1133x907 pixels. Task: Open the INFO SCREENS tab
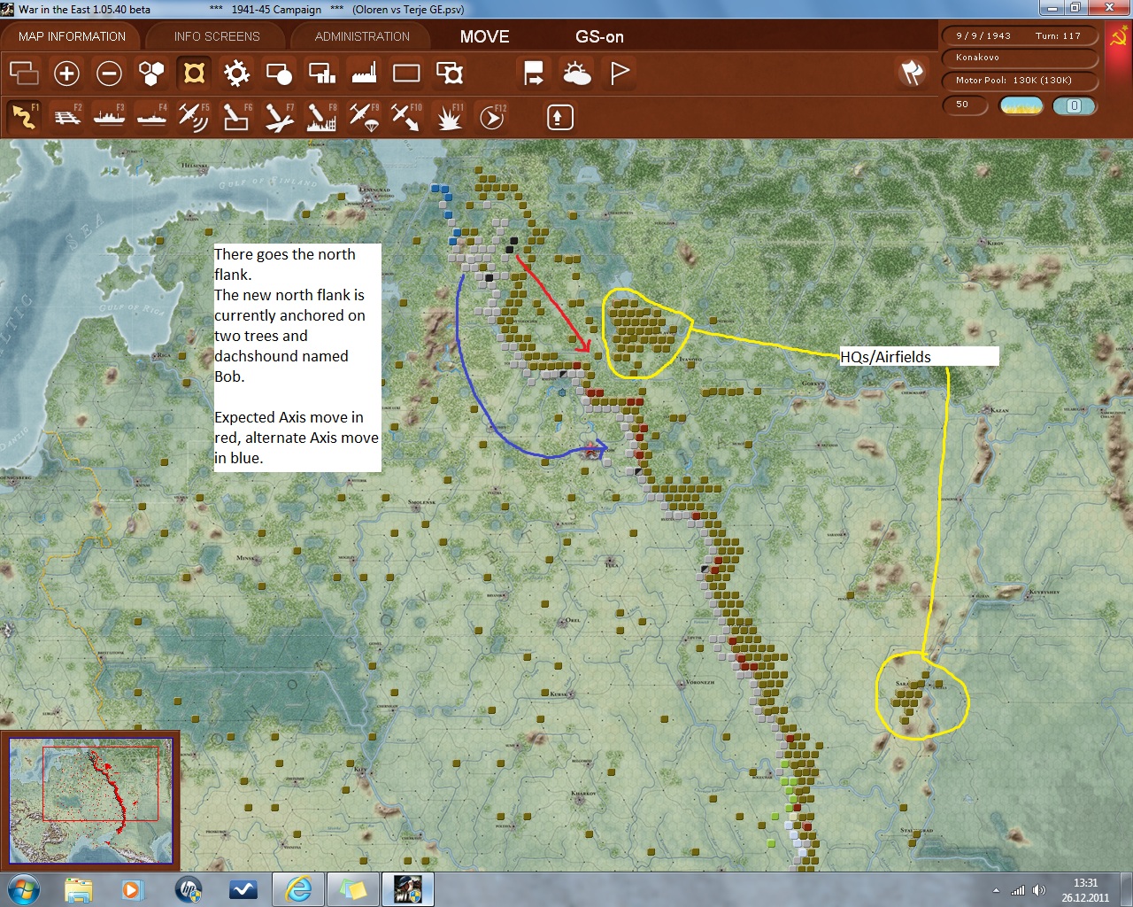coord(217,36)
